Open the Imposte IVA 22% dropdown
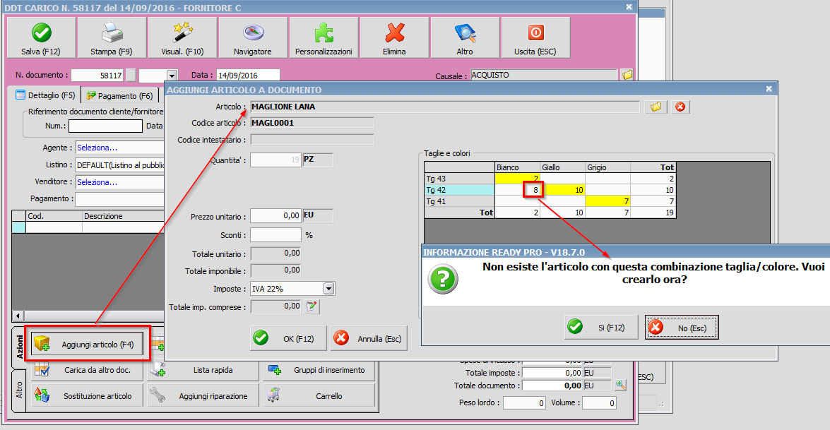Screen dimensions: 830x430 click(328, 289)
